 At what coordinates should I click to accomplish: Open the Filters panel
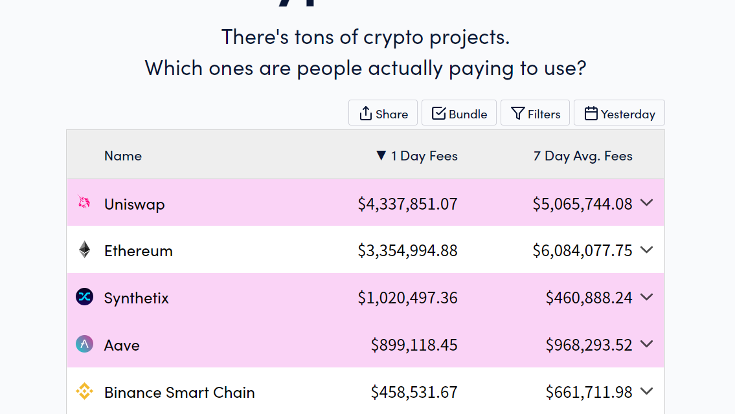535,113
